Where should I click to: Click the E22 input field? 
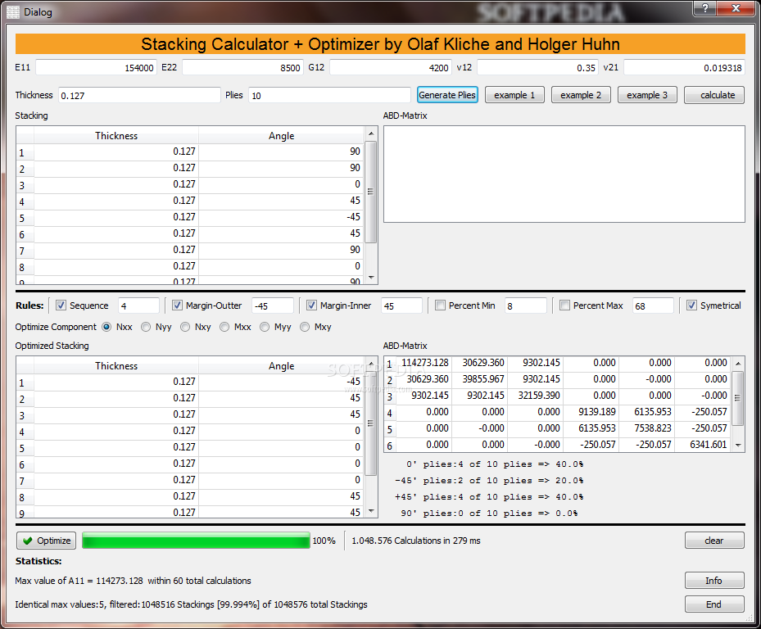(242, 67)
